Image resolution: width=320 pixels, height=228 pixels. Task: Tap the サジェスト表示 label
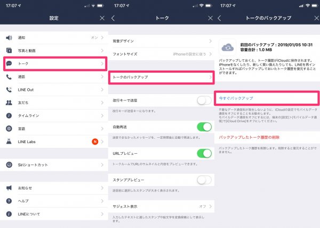(x=125, y=206)
